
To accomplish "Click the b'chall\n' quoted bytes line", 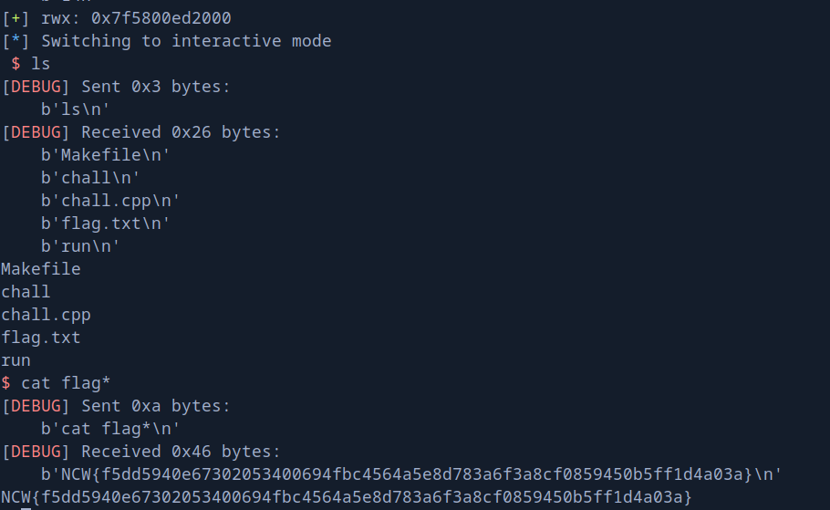I will [x=89, y=178].
